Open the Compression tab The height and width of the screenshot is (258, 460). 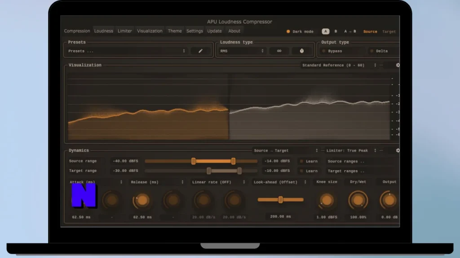pos(77,31)
